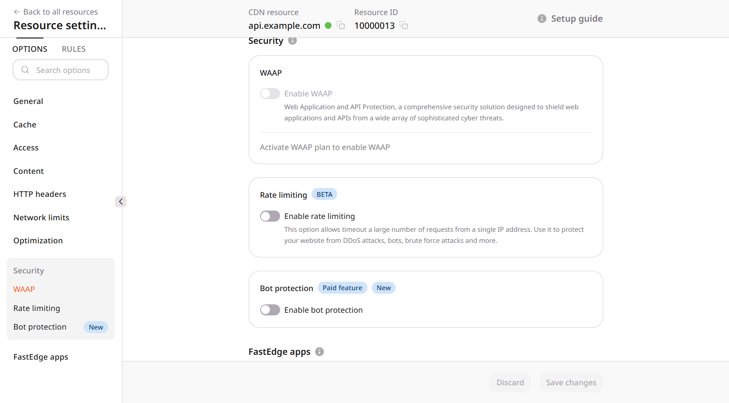Click the Save changes button
The image size is (729, 403).
tap(571, 383)
